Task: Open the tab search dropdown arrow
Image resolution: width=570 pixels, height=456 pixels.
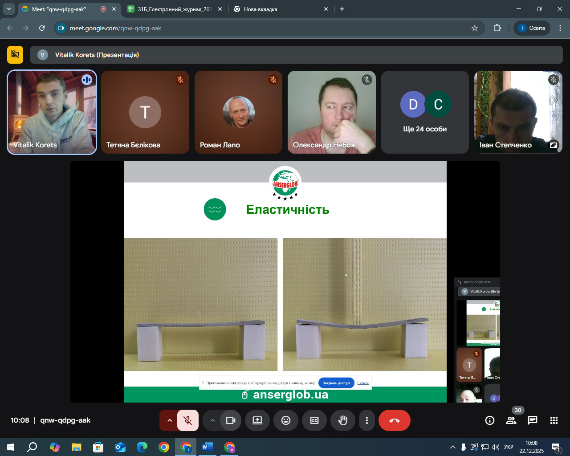Action: (x=8, y=9)
